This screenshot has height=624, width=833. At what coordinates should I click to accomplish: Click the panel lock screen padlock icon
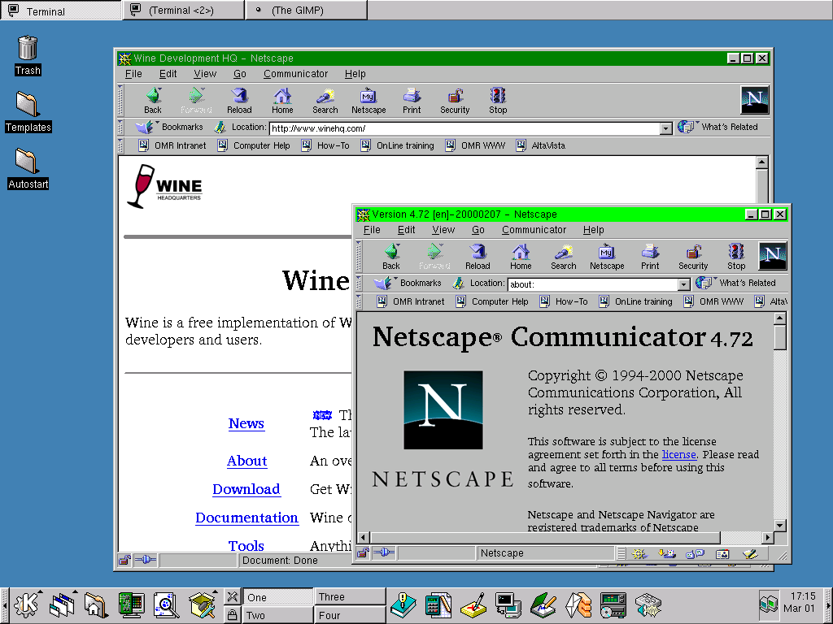232,614
